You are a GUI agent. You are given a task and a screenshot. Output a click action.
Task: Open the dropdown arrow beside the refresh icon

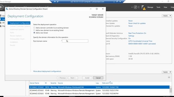click(x=132, y=7)
